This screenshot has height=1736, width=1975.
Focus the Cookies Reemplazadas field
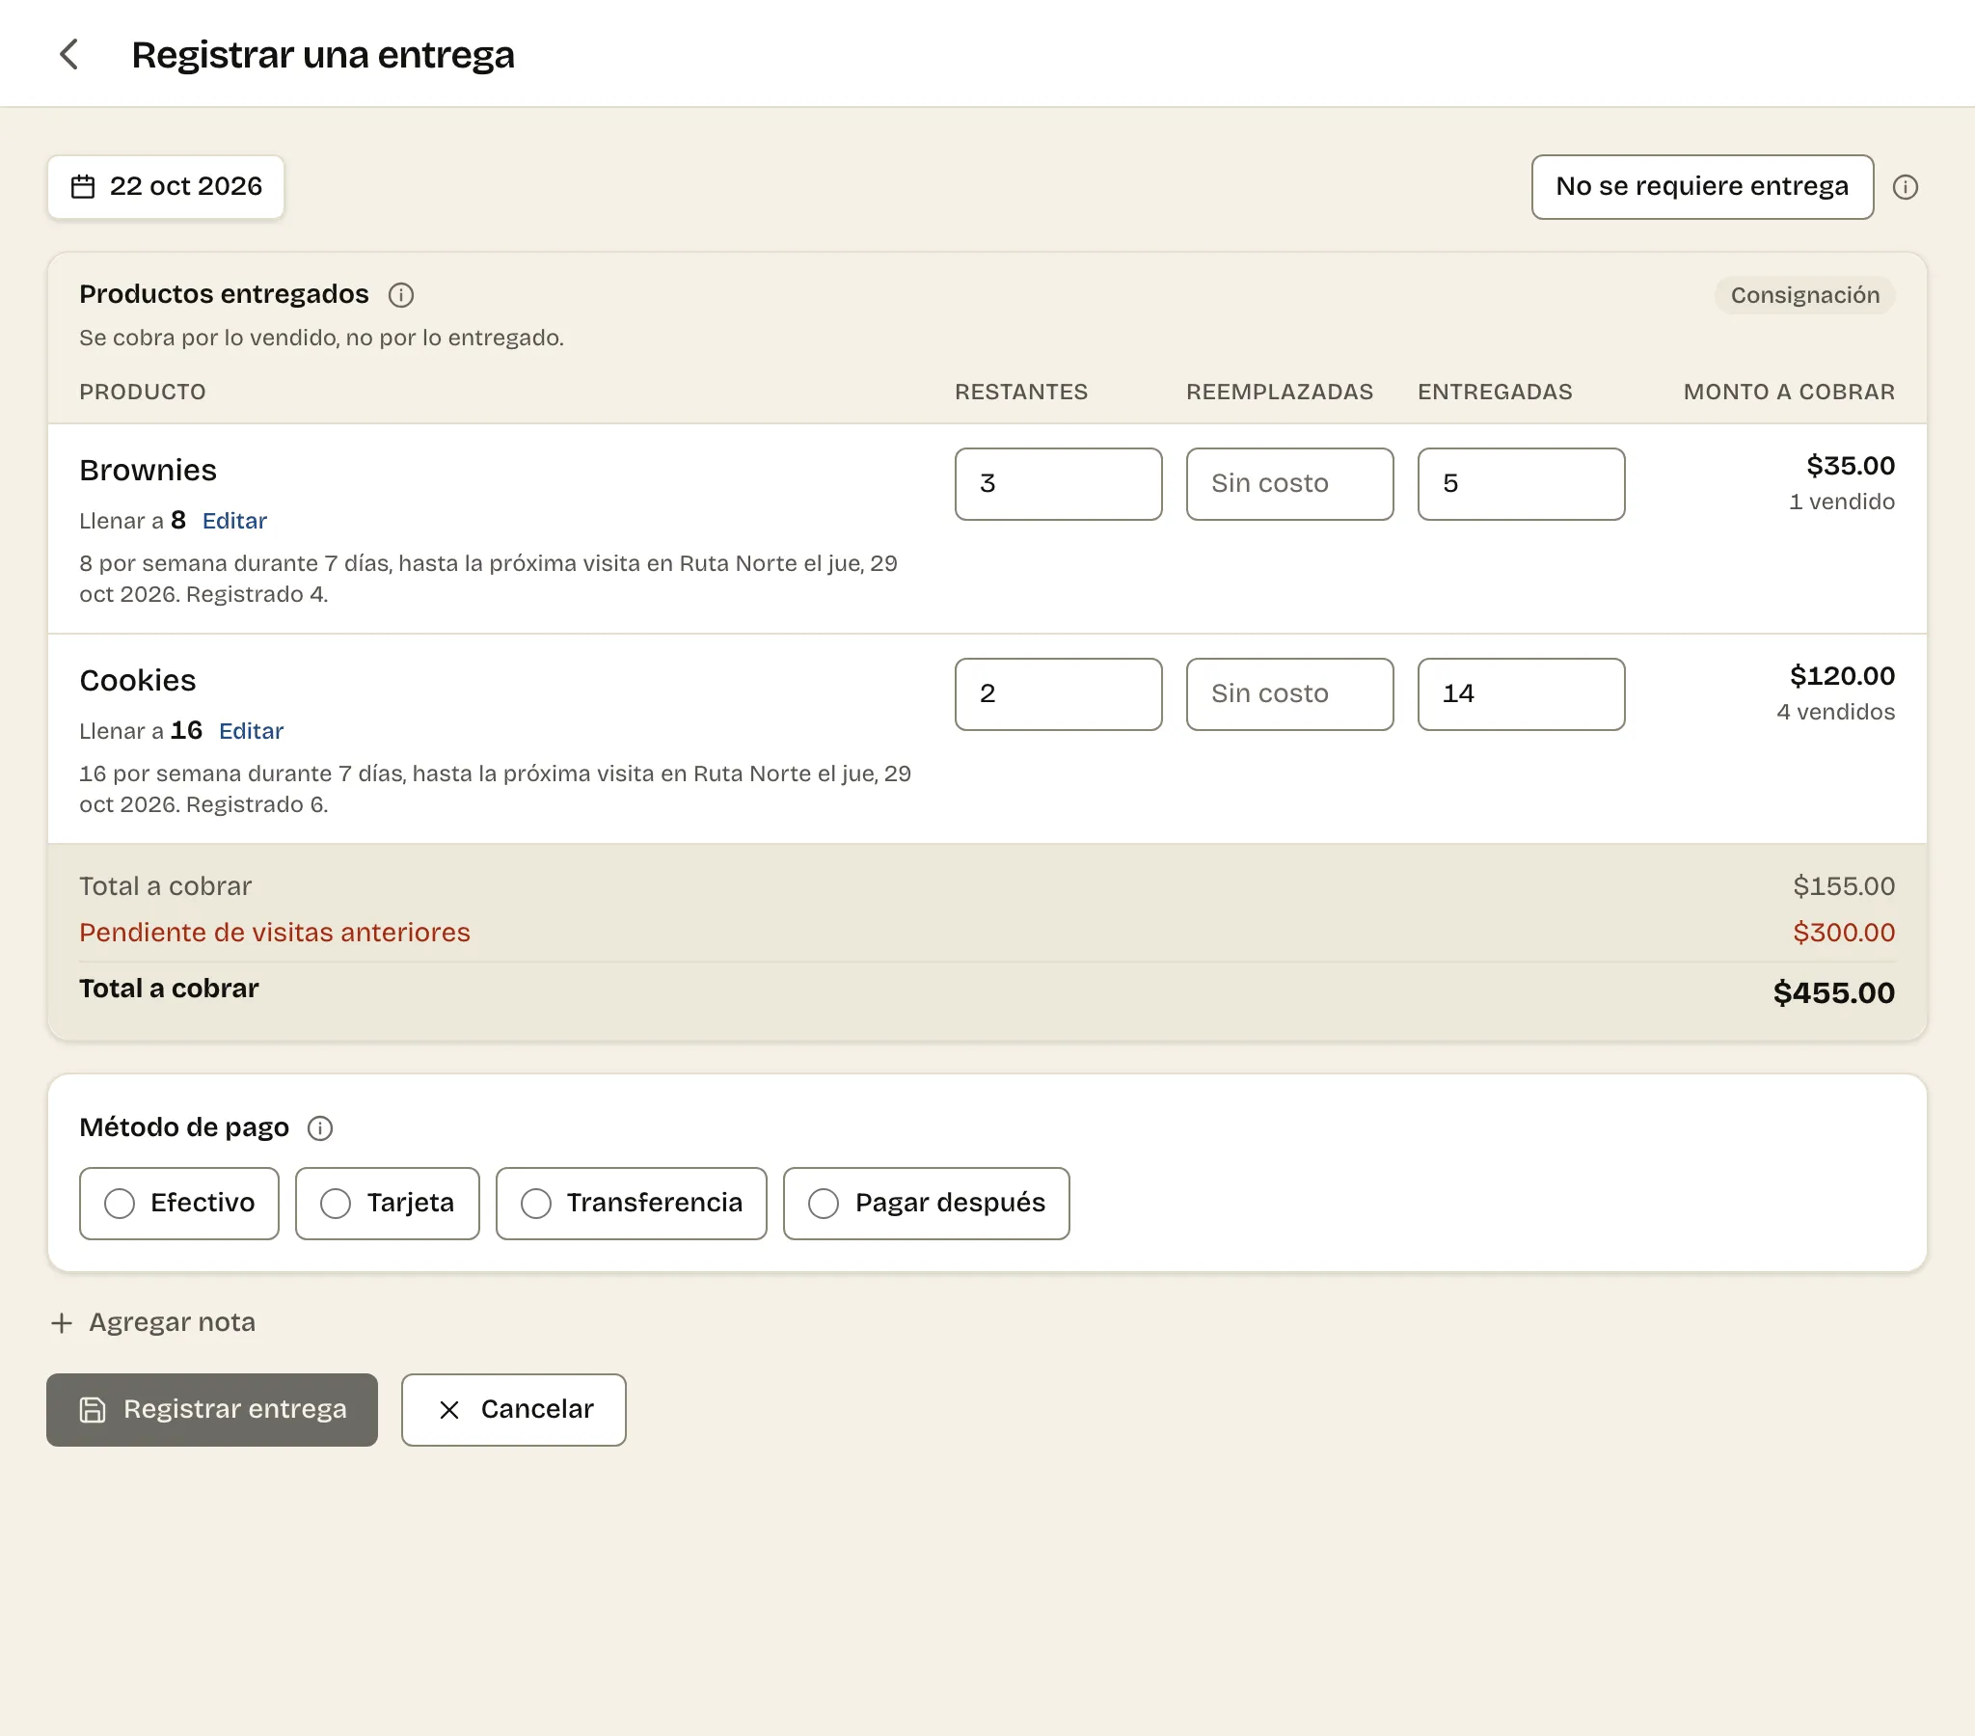coord(1289,694)
